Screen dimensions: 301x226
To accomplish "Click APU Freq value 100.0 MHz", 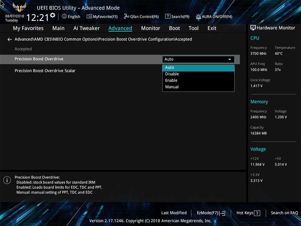I will [259, 70].
